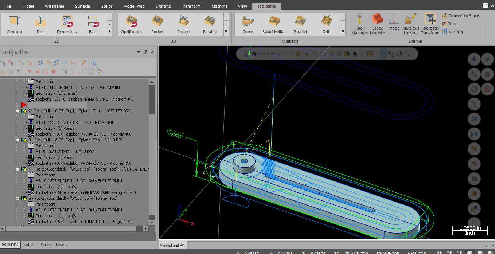Click the Trim utility button

tap(449, 24)
